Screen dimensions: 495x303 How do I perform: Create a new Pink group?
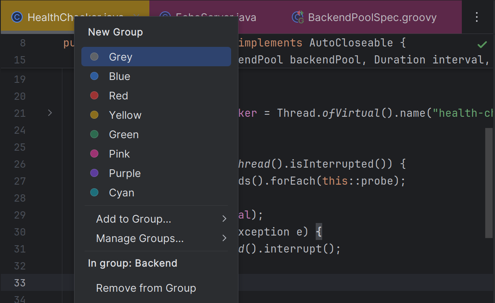click(156, 154)
